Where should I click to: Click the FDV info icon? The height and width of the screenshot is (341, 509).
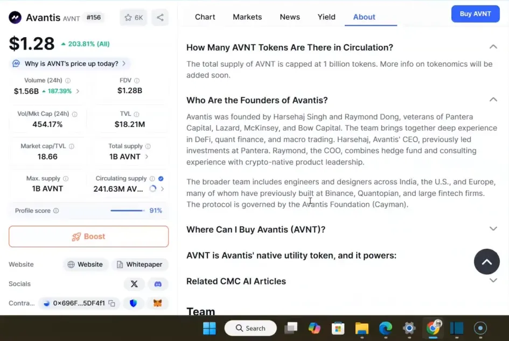click(137, 81)
